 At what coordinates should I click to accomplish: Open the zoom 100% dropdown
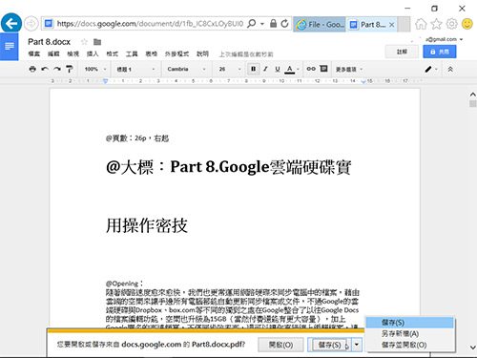click(x=95, y=69)
